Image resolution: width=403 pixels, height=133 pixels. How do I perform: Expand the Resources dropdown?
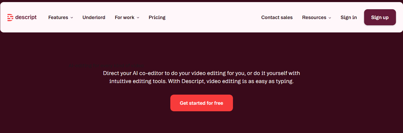[316, 18]
